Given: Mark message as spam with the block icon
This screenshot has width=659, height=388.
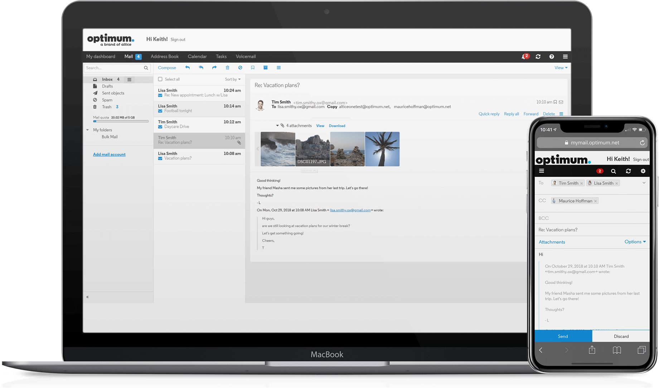Looking at the screenshot, I should click(240, 68).
